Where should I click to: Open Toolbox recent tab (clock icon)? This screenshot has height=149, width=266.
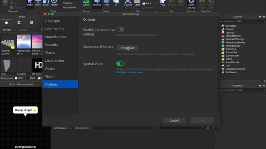[x=32, y=22]
